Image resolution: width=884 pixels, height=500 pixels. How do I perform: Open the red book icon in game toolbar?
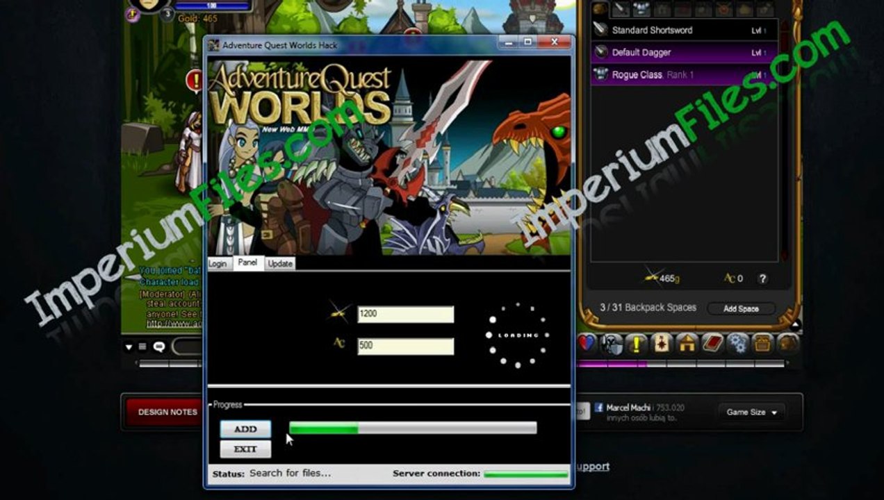(x=712, y=343)
